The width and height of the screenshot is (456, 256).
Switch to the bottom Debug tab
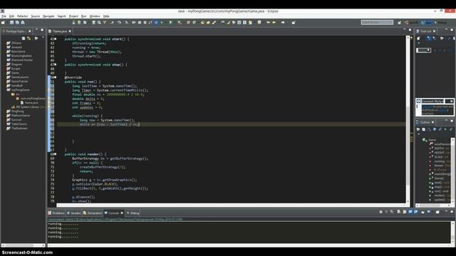click(x=133, y=213)
